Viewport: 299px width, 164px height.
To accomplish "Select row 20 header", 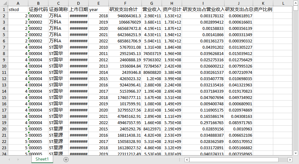I will pos(4,129).
